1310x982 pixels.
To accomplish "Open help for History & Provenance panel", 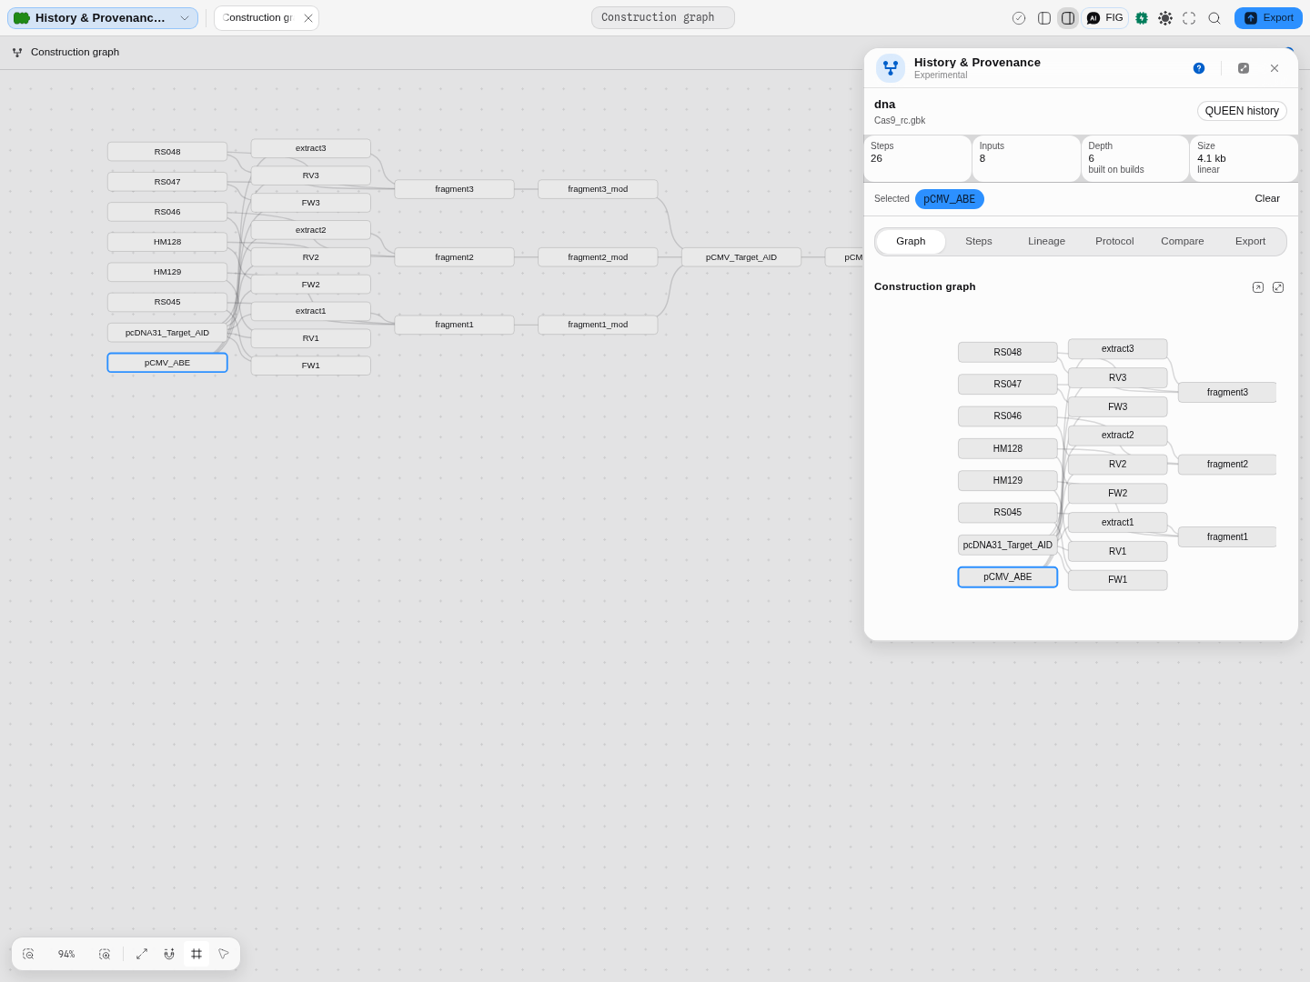I will point(1199,68).
